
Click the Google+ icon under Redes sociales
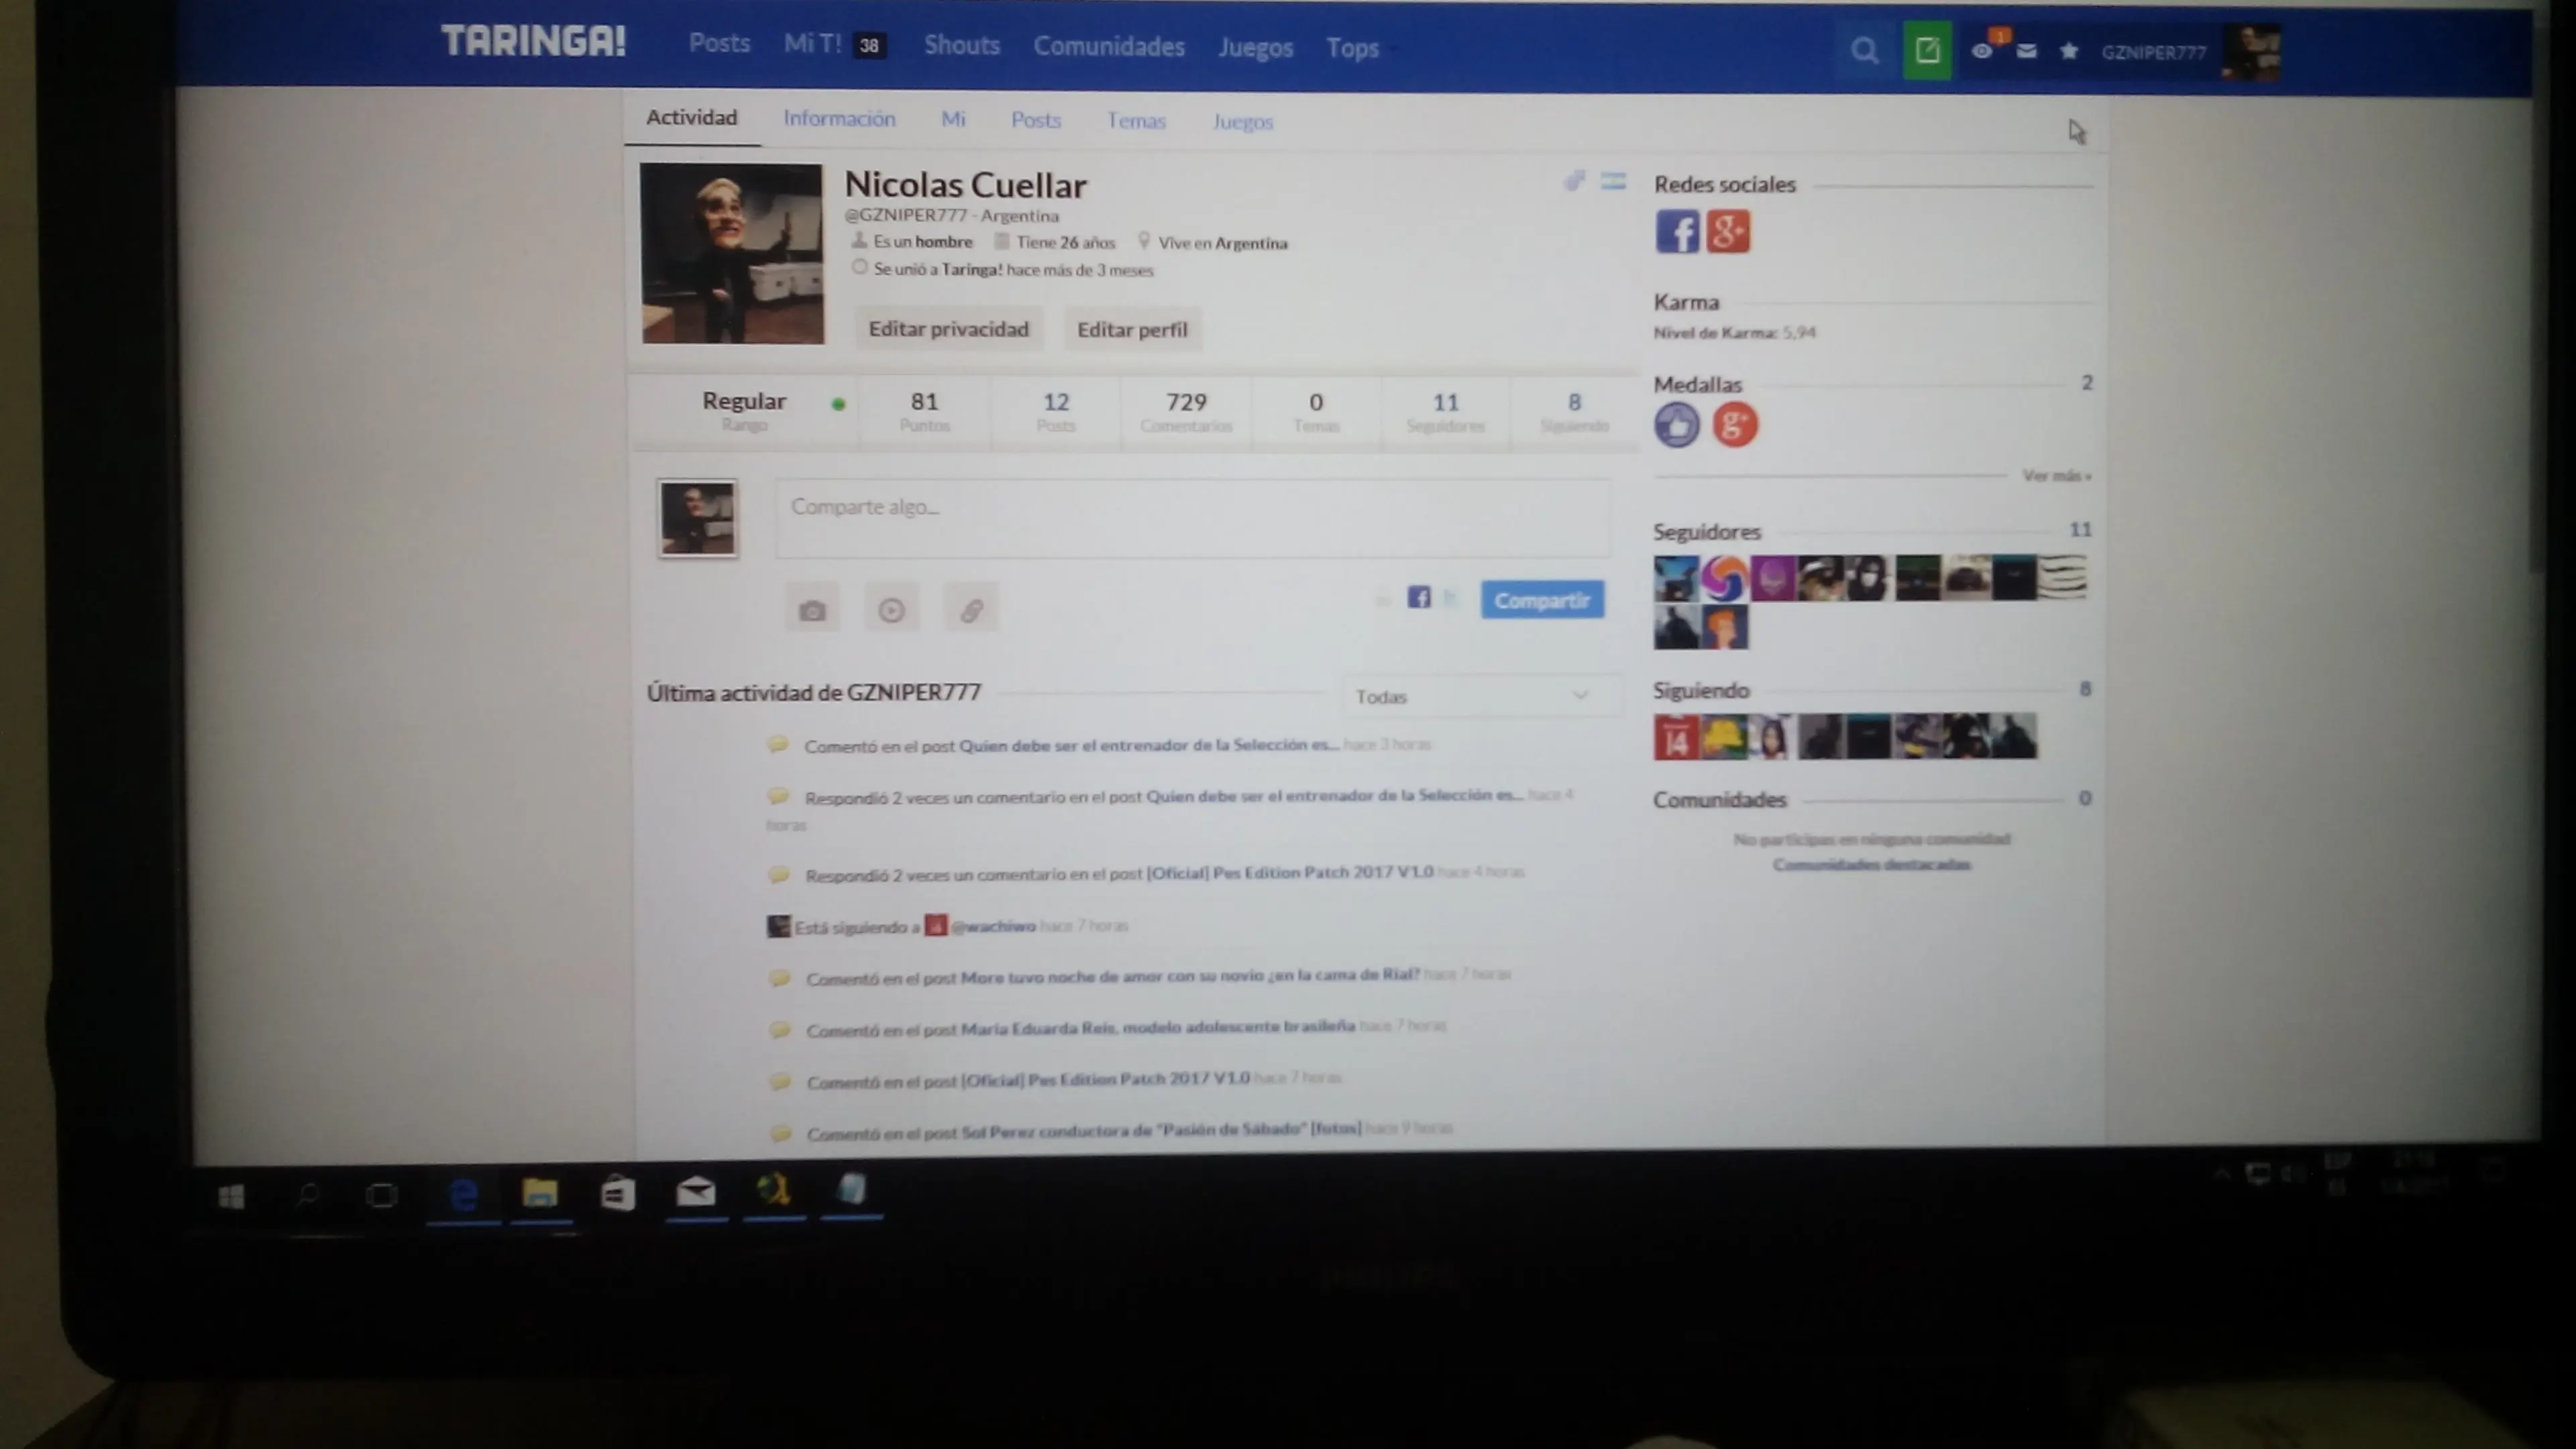1728,232
